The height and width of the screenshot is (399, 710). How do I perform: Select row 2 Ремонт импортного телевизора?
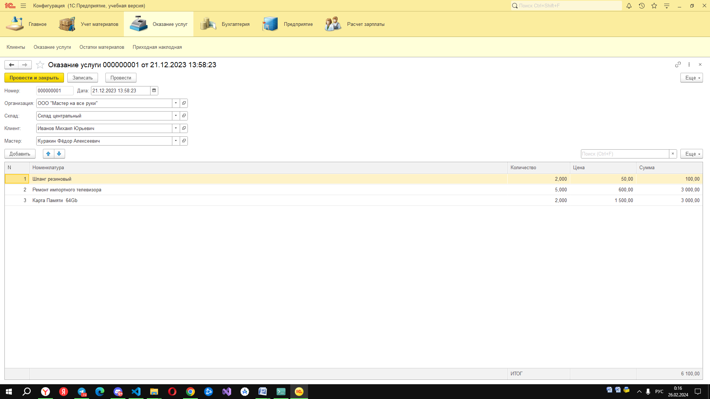67,190
